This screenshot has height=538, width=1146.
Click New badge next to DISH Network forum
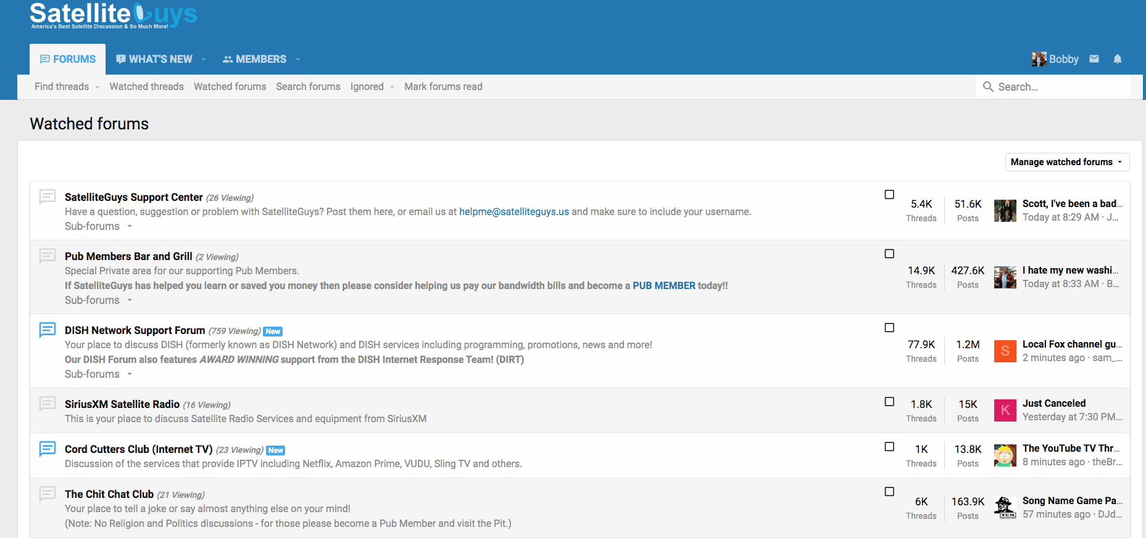pyautogui.click(x=273, y=332)
